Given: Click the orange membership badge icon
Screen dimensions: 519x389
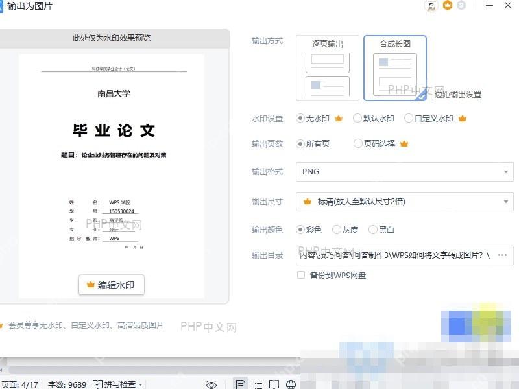Looking at the screenshot, I should (448, 5).
